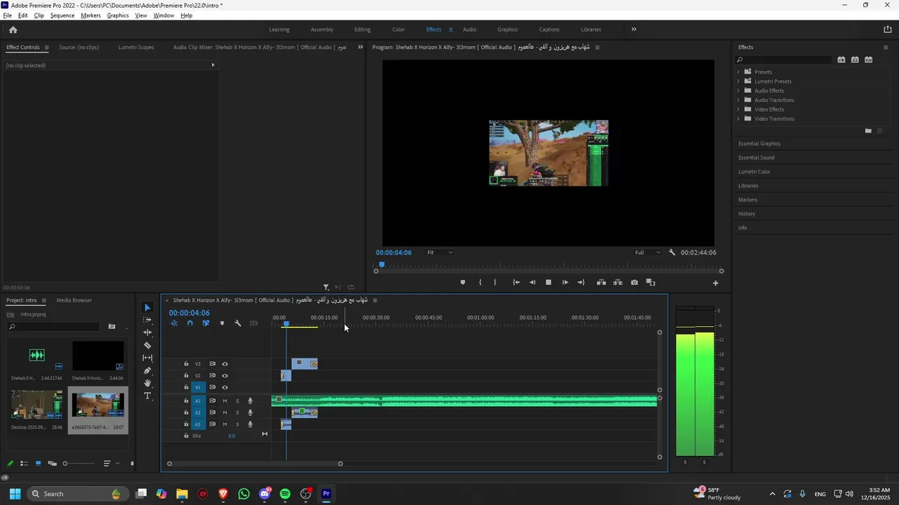Click Mark Out in Program monitor
The height and width of the screenshot is (505, 899).
pyautogui.click(x=495, y=282)
